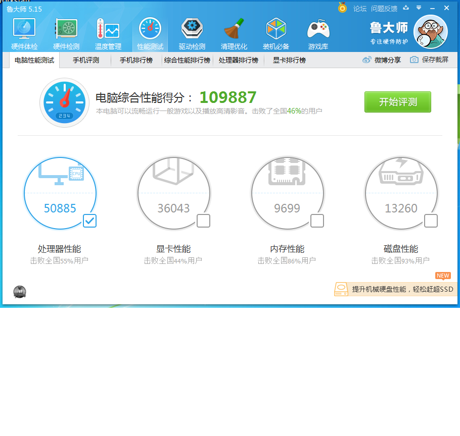Viewport: 460px width, 436px height.
Task: Click the memory performance chip icon
Action: pos(287,172)
